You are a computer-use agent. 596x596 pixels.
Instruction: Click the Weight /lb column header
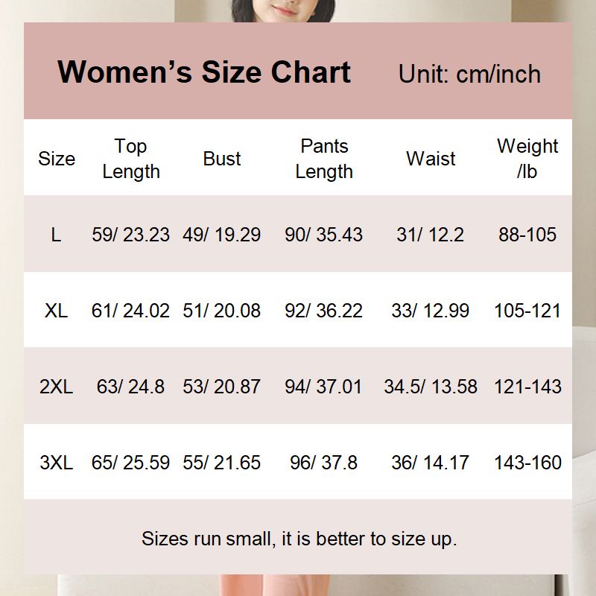(527, 159)
